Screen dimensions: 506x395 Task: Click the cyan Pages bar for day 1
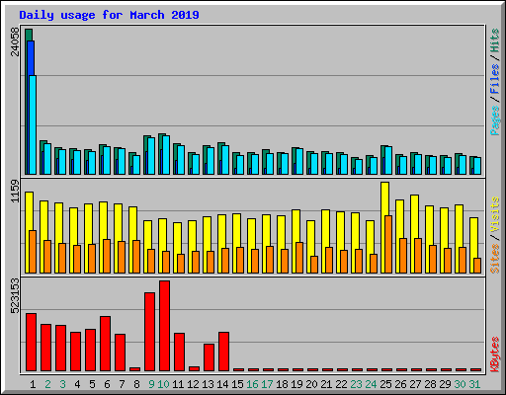(x=33, y=124)
